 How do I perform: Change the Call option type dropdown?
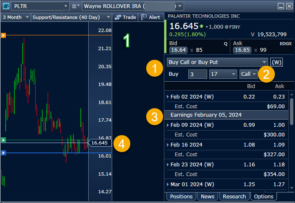pos(248,74)
